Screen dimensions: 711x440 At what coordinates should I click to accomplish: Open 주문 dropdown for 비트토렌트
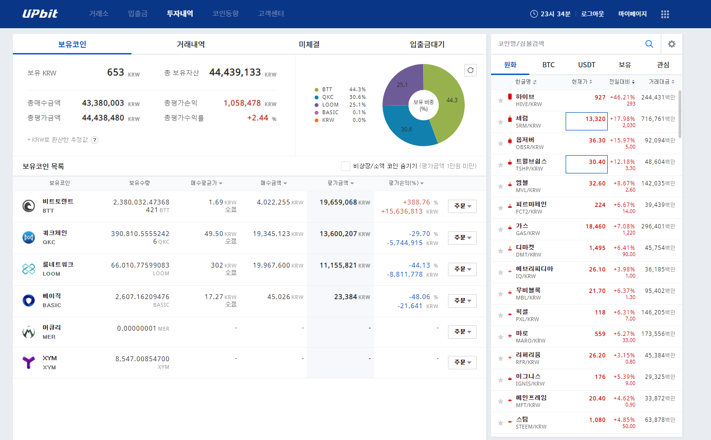pyautogui.click(x=462, y=206)
